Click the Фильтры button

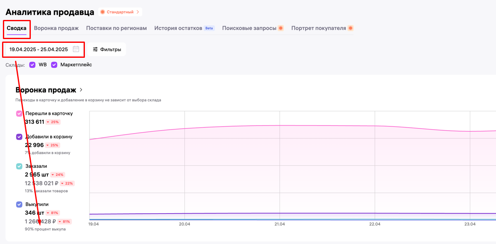tap(107, 49)
